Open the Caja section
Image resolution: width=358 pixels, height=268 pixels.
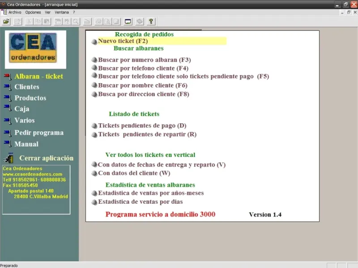[x=21, y=109]
